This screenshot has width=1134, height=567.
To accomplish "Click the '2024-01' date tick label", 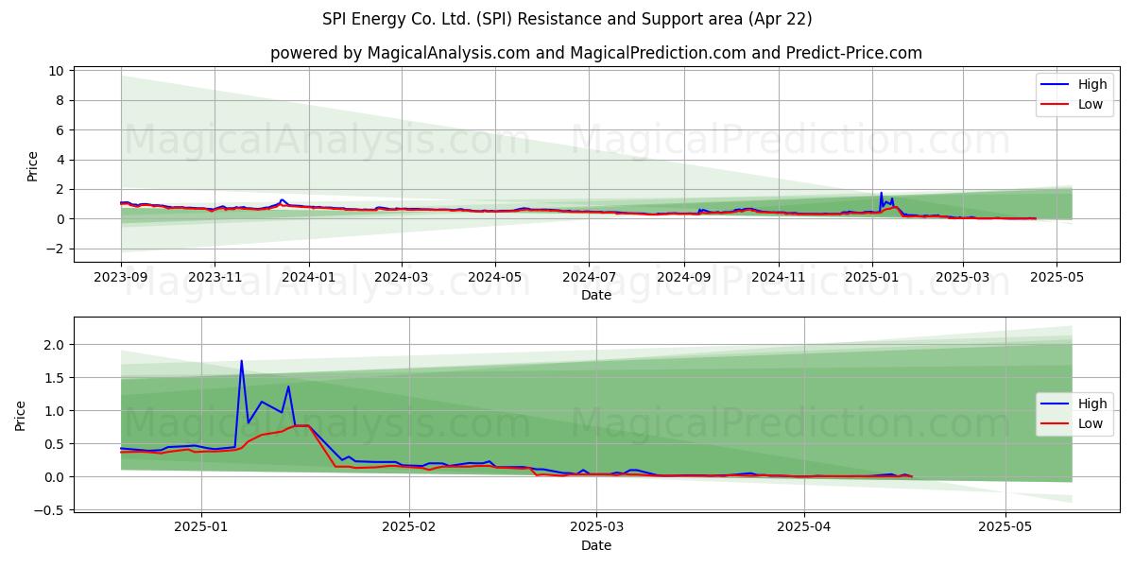I will [309, 278].
